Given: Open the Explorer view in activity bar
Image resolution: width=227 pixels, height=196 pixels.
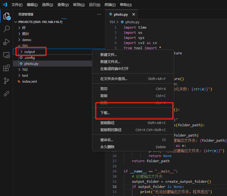Looking at the screenshot, I should (x=6, y=16).
